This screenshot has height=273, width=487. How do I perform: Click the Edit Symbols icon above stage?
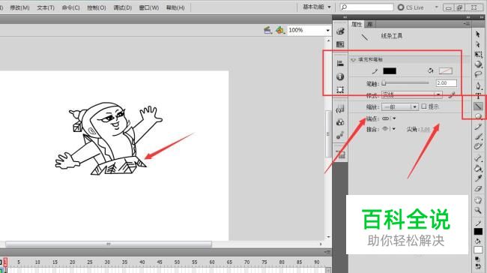point(280,30)
